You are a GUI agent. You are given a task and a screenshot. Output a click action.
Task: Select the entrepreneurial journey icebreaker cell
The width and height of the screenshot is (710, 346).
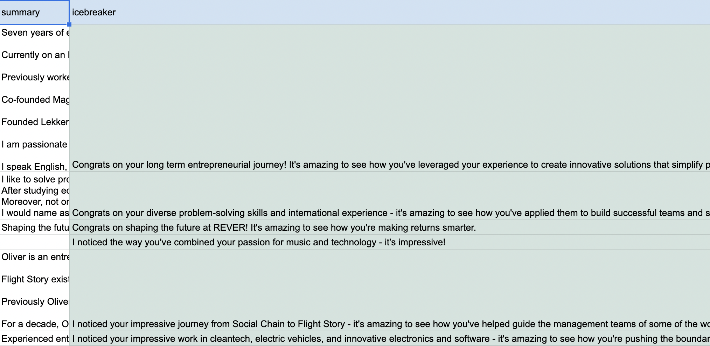(x=389, y=165)
